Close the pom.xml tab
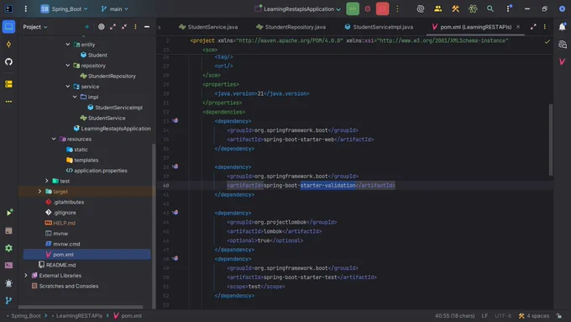The image size is (571, 322). pos(518,27)
